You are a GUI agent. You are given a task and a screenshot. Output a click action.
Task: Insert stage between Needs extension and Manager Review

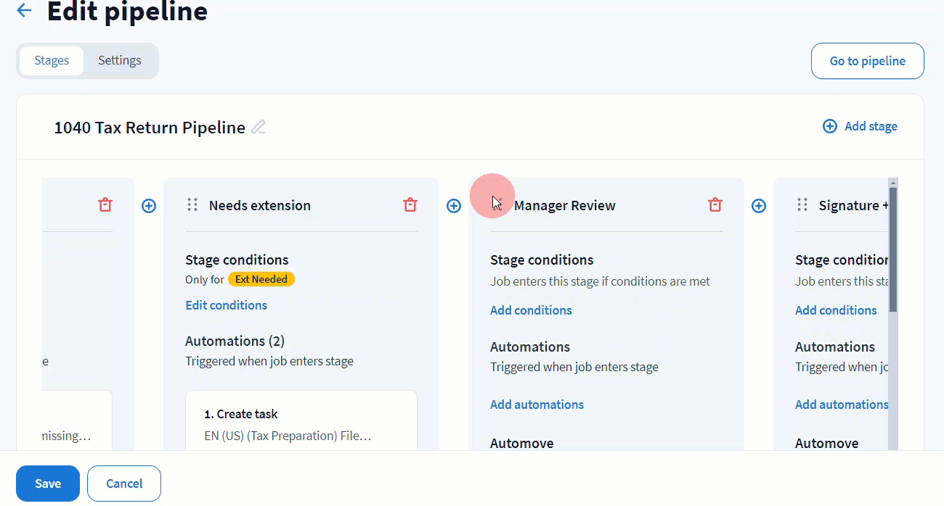(x=454, y=206)
